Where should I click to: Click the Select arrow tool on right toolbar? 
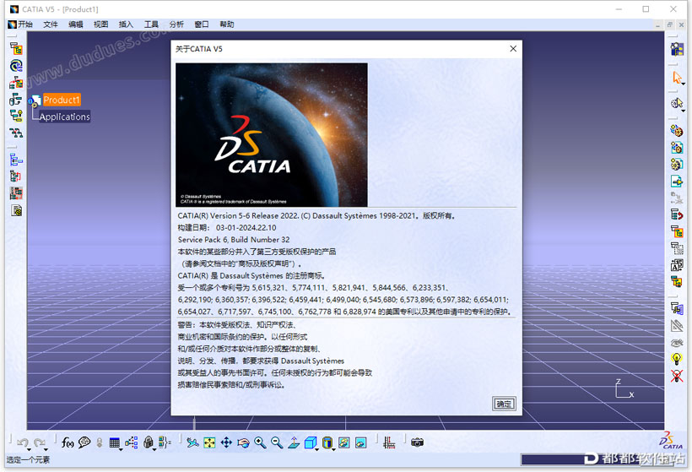click(x=677, y=78)
